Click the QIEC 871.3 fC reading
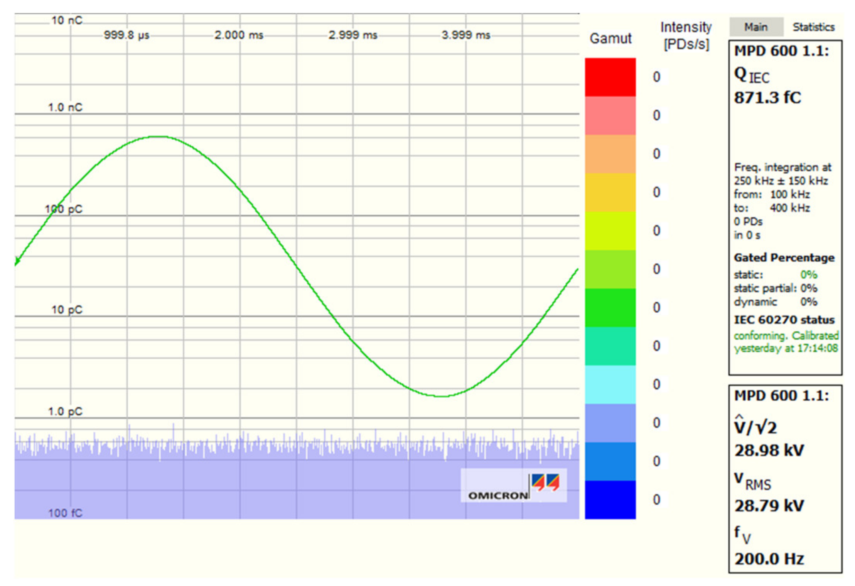 (767, 98)
